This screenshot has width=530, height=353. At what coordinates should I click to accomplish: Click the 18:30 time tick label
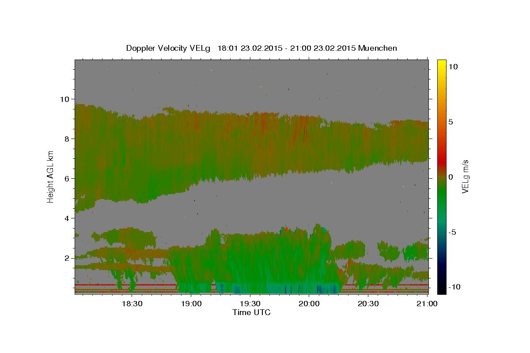pyautogui.click(x=132, y=304)
